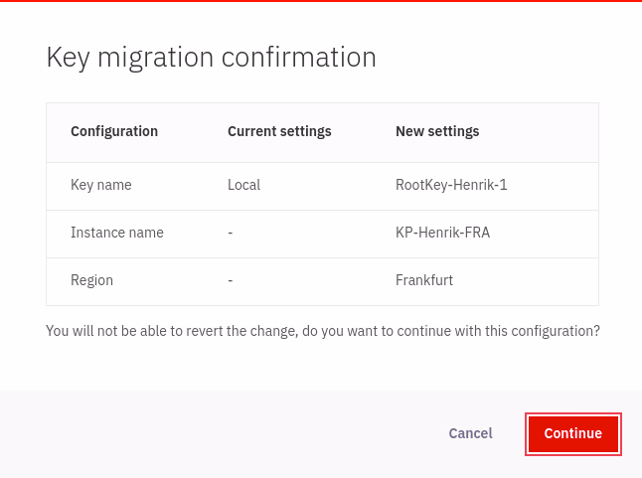The image size is (642, 478).
Task: Click the Region row label
Action: pyautogui.click(x=91, y=280)
